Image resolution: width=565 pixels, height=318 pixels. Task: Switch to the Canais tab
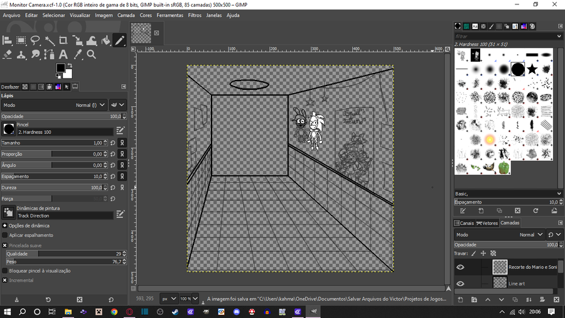click(x=464, y=223)
